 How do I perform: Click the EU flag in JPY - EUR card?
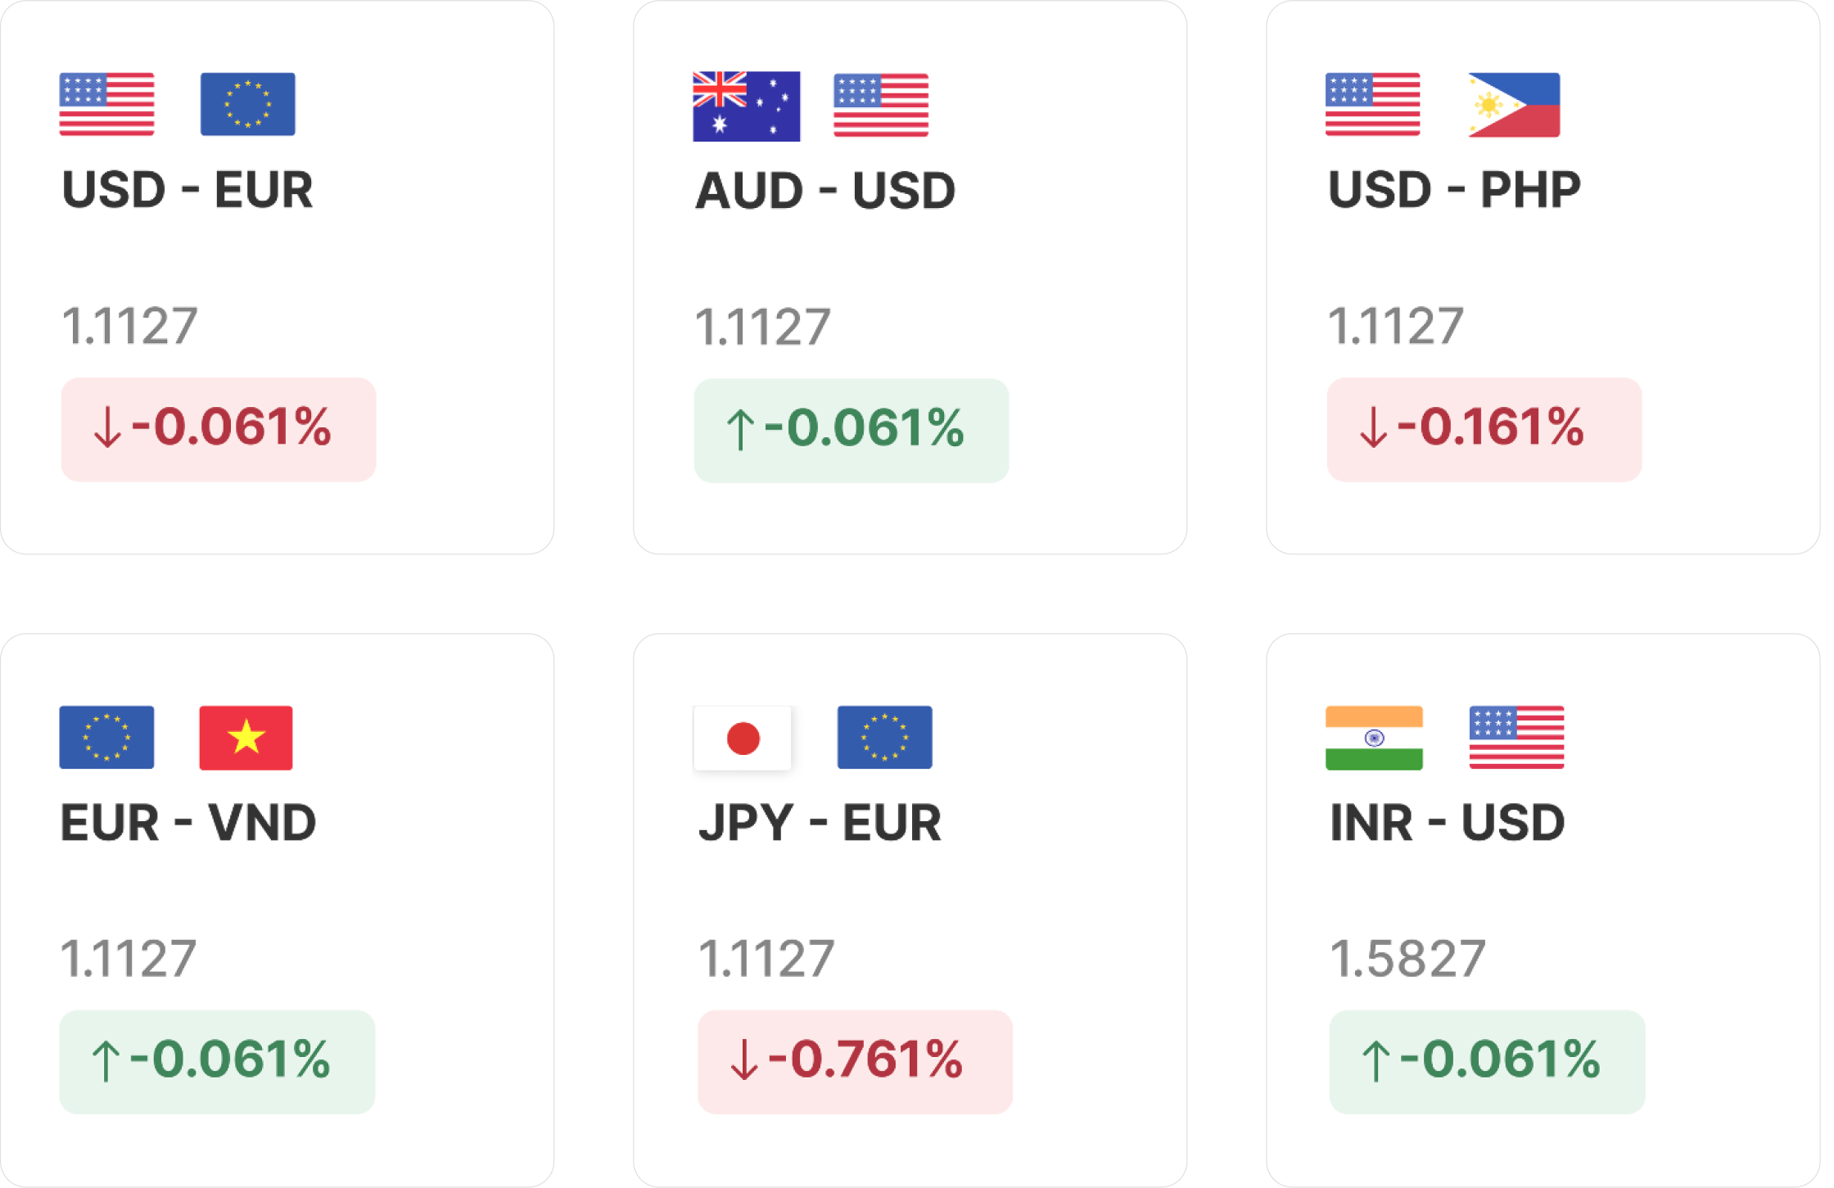(884, 738)
